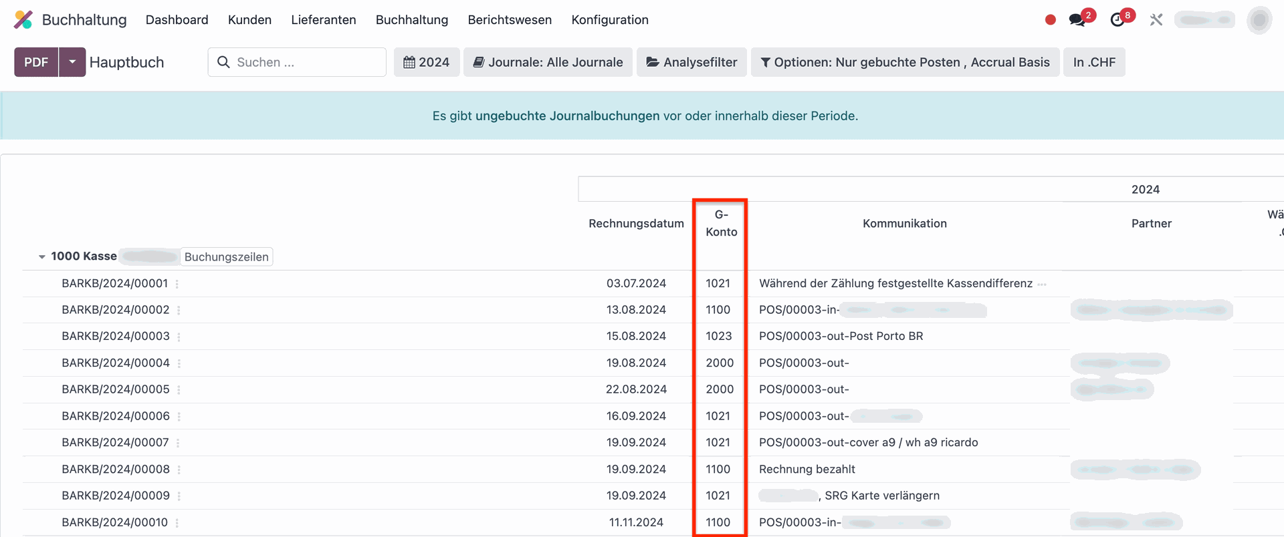1284x537 pixels.
Task: Click ellipsis after Kassendifferenz text
Action: [1042, 284]
